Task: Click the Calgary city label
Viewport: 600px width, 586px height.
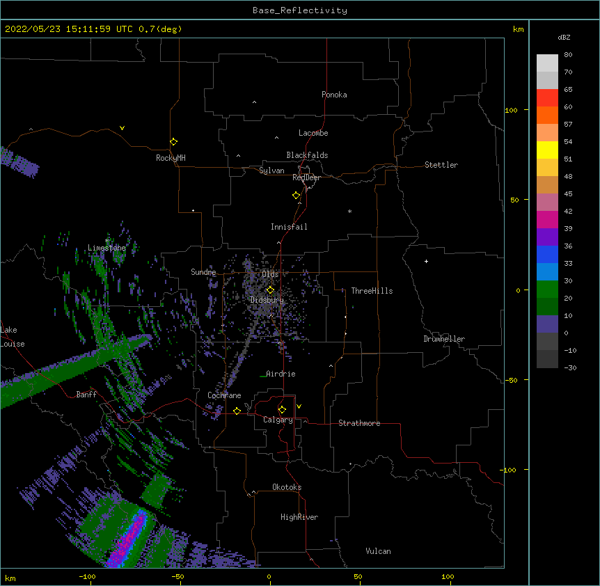Action: (x=278, y=420)
